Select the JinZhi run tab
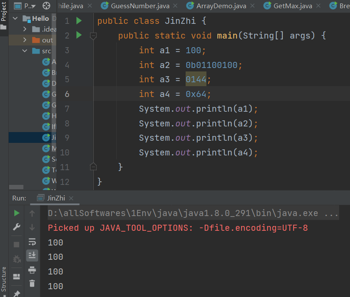The width and height of the screenshot is (350, 297). (56, 198)
